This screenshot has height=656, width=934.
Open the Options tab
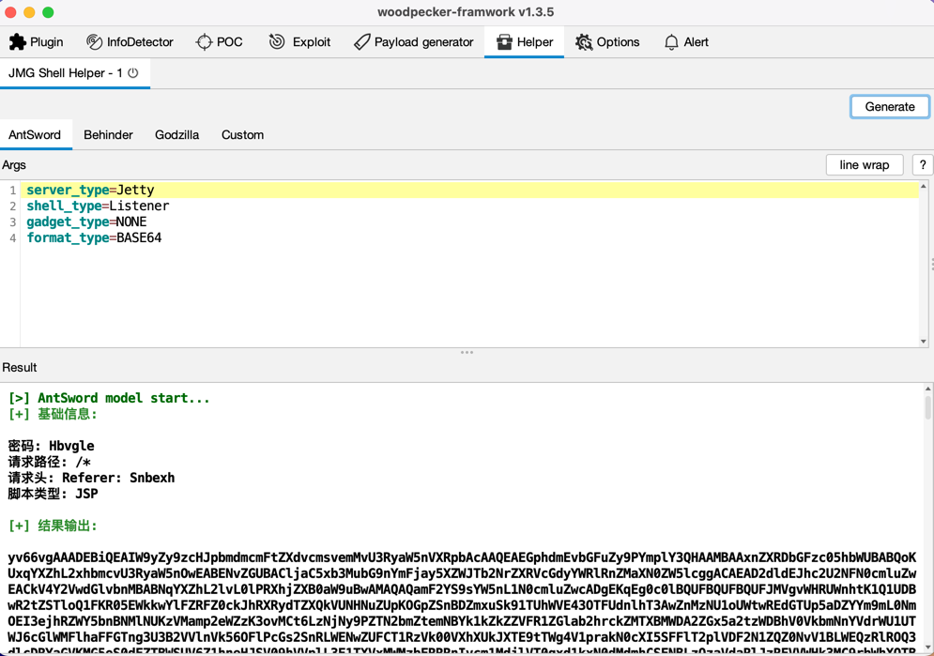(607, 41)
